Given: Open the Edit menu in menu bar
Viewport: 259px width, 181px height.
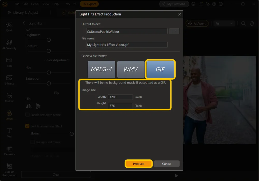Looking at the screenshot, I should pos(25,4).
